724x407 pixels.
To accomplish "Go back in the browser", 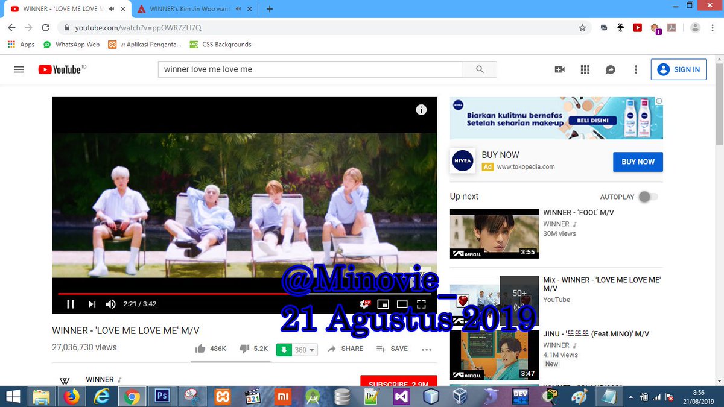I will (11, 28).
